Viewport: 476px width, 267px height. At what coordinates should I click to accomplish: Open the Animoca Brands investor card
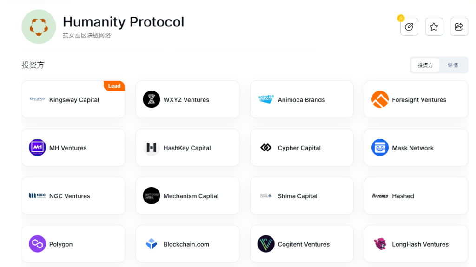point(302,100)
